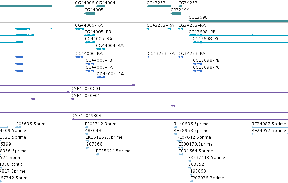The height and width of the screenshot is (183, 288).
Task: Select transcript CG13698-RC label
Action: [206, 38]
